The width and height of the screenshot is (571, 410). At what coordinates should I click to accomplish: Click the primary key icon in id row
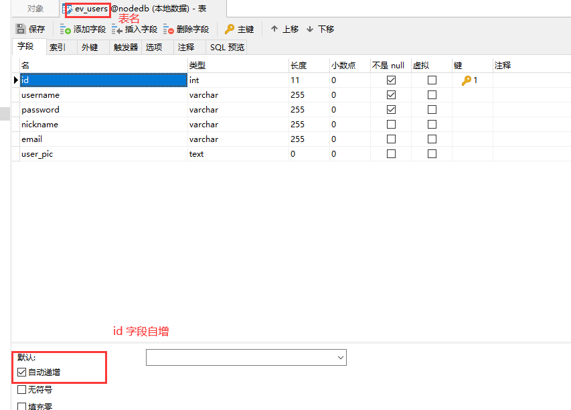(x=466, y=80)
